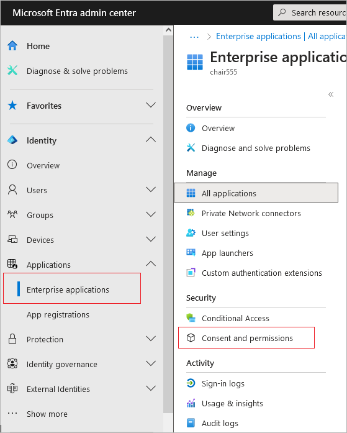Click the Groups people icon
Viewport: 347px width, 433px height.
pos(12,214)
